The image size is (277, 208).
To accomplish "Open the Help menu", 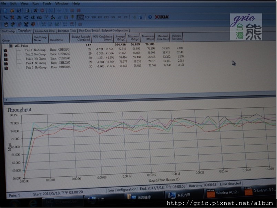I will [x=76, y=3].
